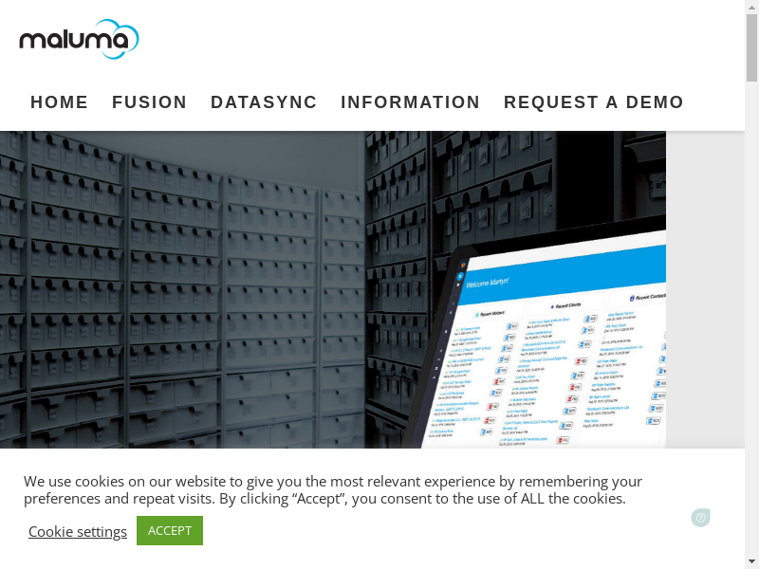Click the vertical scrollbar thumb
The height and width of the screenshot is (569, 759).
click(751, 47)
